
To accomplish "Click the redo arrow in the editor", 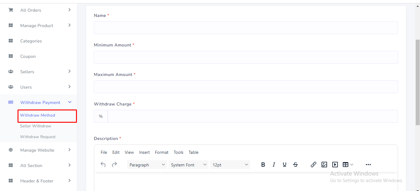I will (114, 165).
